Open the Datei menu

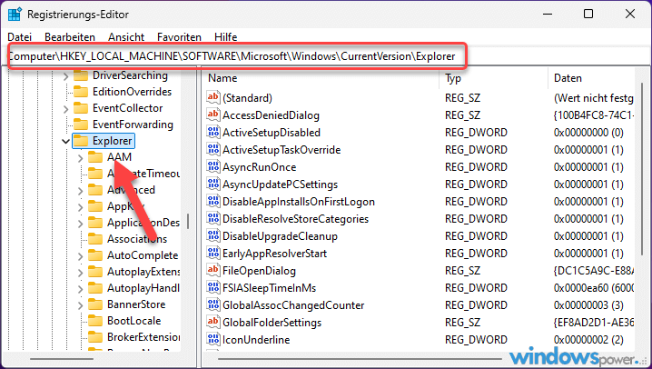click(x=20, y=37)
